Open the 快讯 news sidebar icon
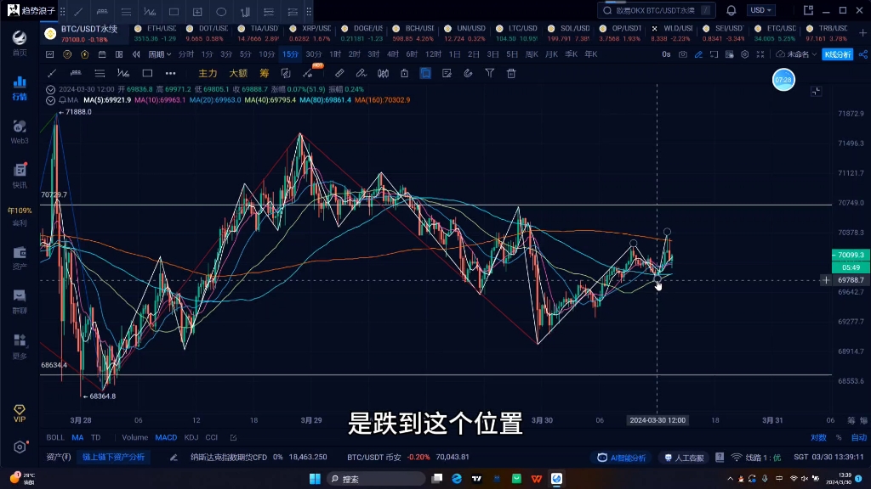Viewport: 871px width, 489px height. (x=20, y=176)
